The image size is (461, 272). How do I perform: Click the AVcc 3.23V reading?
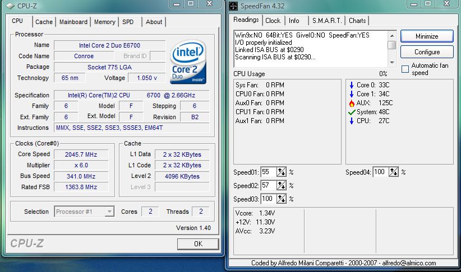[255, 231]
